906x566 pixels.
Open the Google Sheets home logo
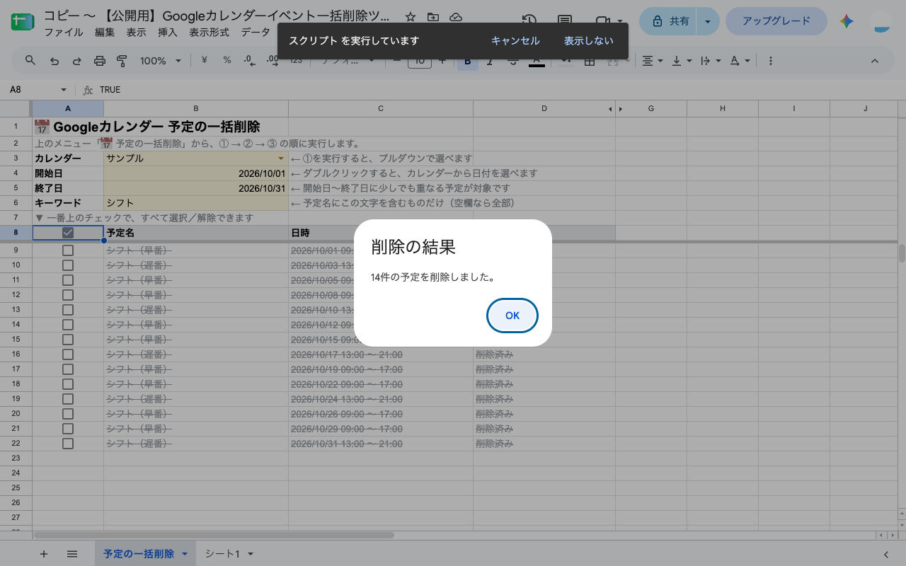[x=23, y=22]
